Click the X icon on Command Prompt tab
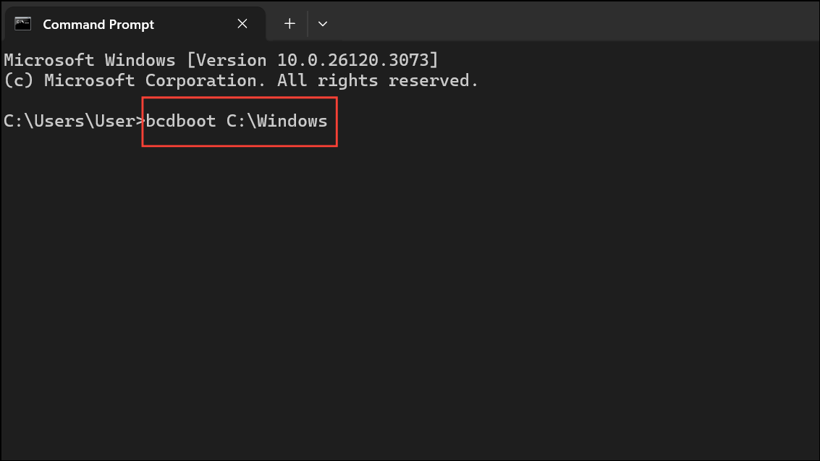 click(x=242, y=23)
